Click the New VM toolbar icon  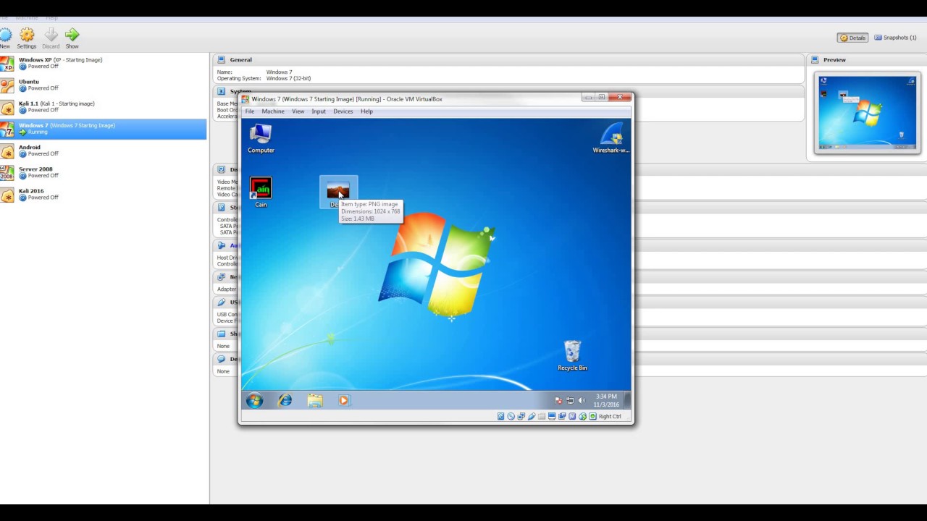pos(6,35)
